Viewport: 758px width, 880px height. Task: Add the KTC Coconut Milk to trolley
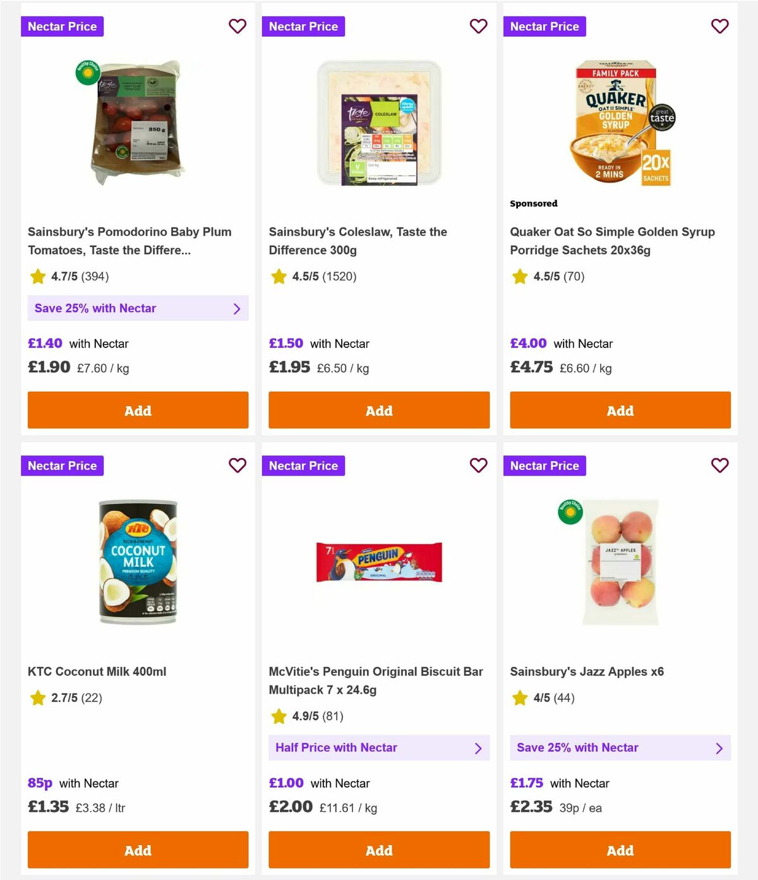click(137, 850)
